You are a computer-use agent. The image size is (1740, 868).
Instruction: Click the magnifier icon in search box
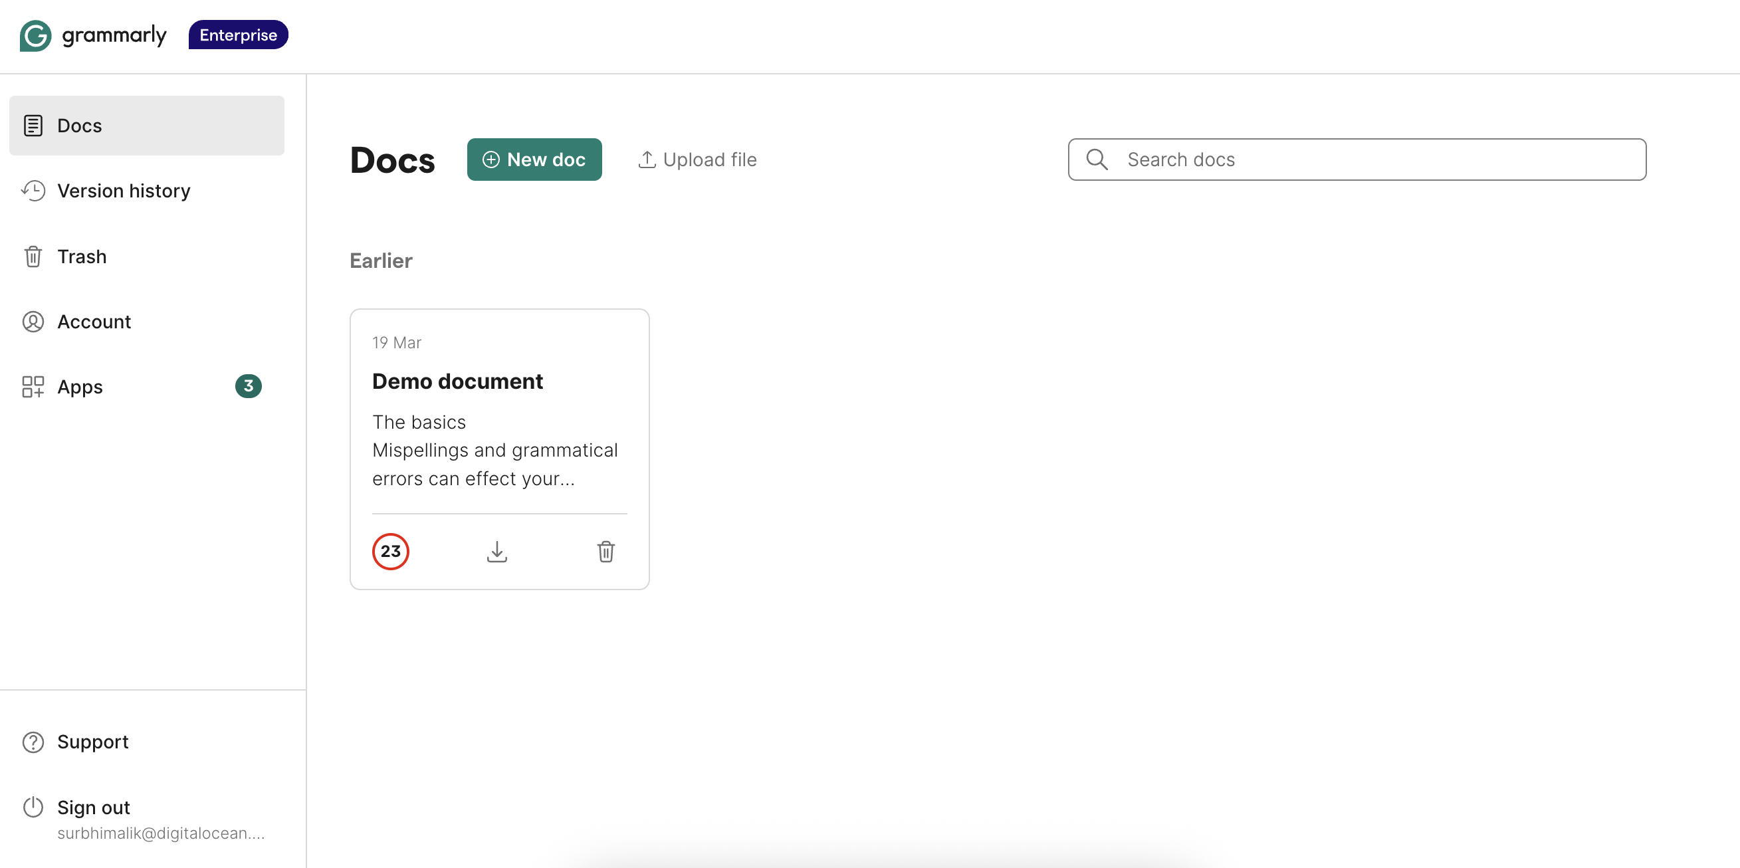[x=1096, y=160]
